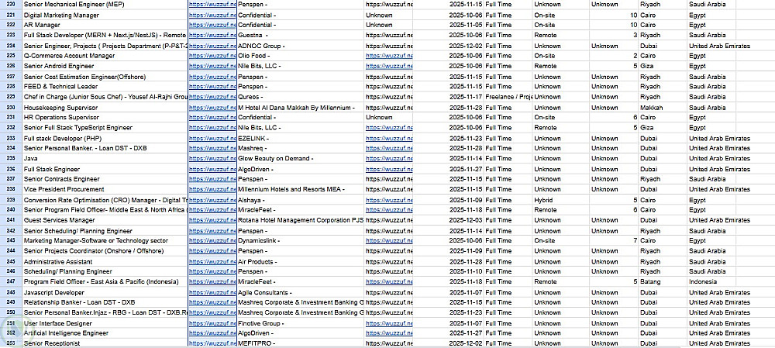775x348 pixels.
Task: Select the 'Senior Mechanical Engineer (MEP)' cell
Action: (x=105, y=4)
